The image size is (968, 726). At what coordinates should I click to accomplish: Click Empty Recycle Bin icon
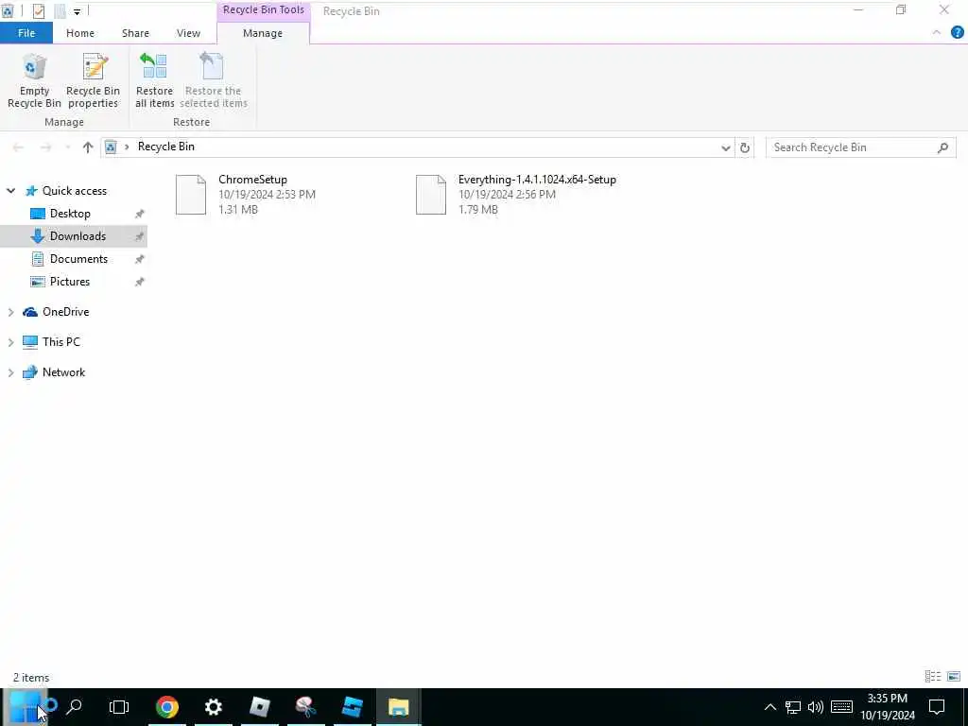[34, 81]
